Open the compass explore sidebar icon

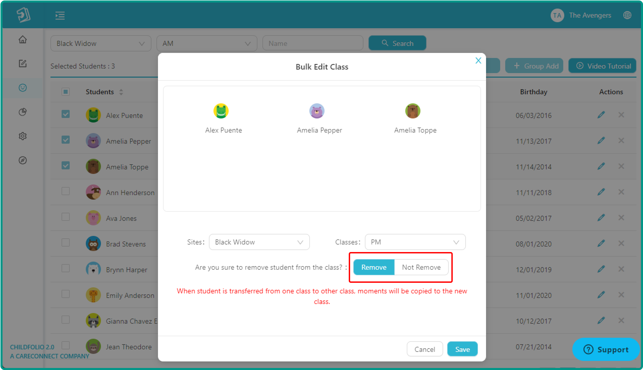[23, 160]
